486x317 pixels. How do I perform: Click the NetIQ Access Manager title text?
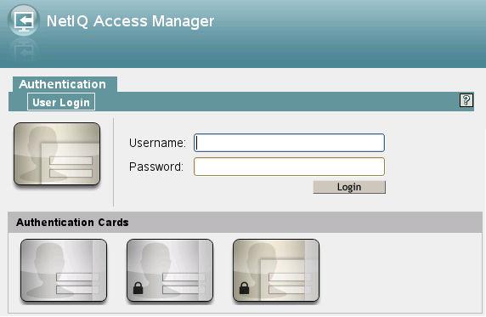(130, 21)
